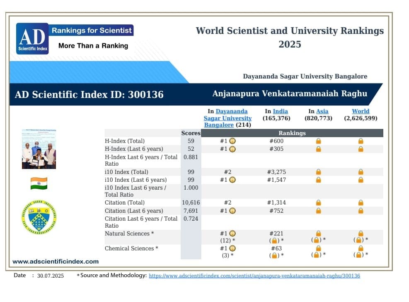Open the Asia rankings link
Viewport: 409px width, 302px height.
322,111
